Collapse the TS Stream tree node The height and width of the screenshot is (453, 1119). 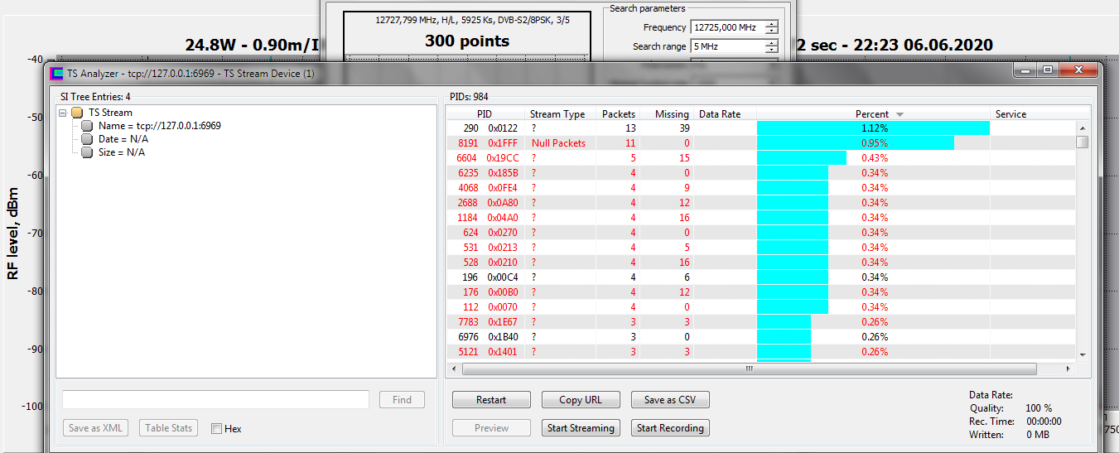[x=63, y=113]
